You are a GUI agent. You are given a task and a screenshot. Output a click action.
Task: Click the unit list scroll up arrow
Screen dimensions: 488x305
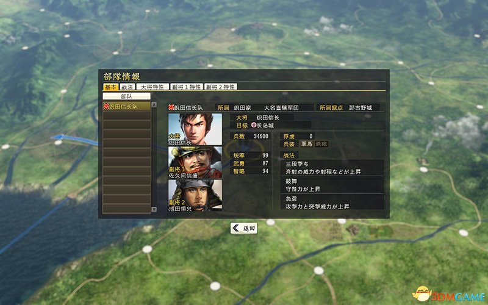click(154, 105)
